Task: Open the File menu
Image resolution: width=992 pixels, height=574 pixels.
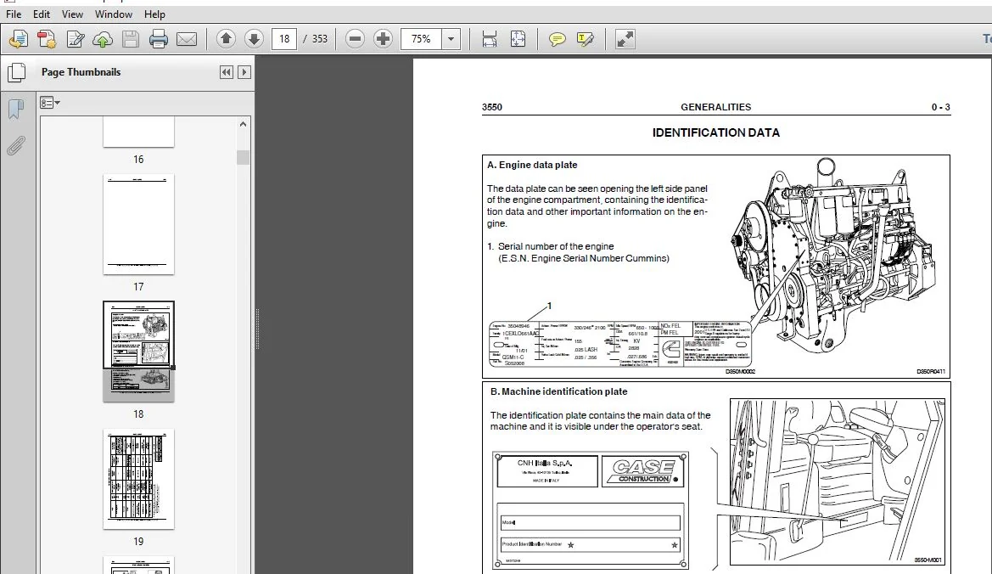Action: 14,14
